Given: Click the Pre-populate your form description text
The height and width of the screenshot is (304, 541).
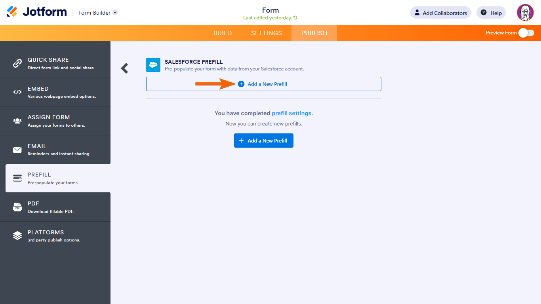Looking at the screenshot, I should [x=234, y=69].
